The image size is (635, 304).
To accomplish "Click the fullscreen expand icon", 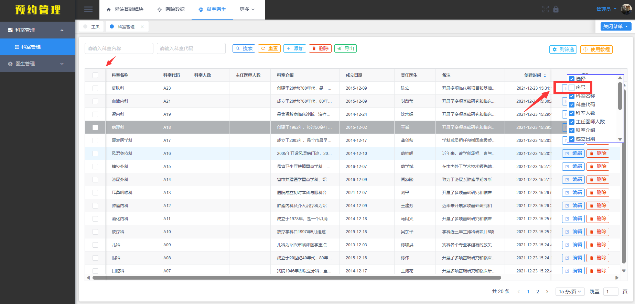I will tap(546, 9).
